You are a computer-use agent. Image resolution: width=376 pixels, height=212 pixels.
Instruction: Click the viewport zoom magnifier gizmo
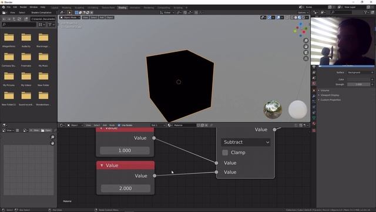[305, 41]
